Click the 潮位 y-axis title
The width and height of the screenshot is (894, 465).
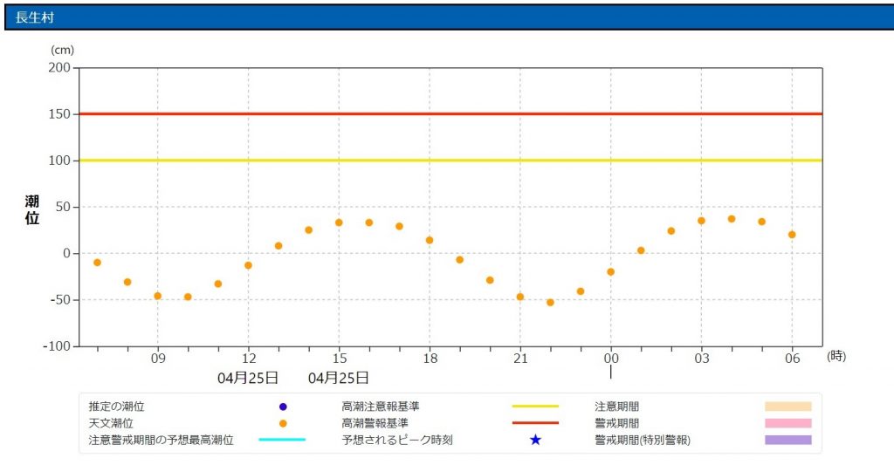(x=32, y=209)
